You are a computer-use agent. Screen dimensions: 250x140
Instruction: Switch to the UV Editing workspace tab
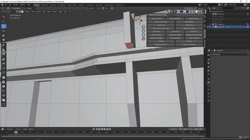[62, 5]
